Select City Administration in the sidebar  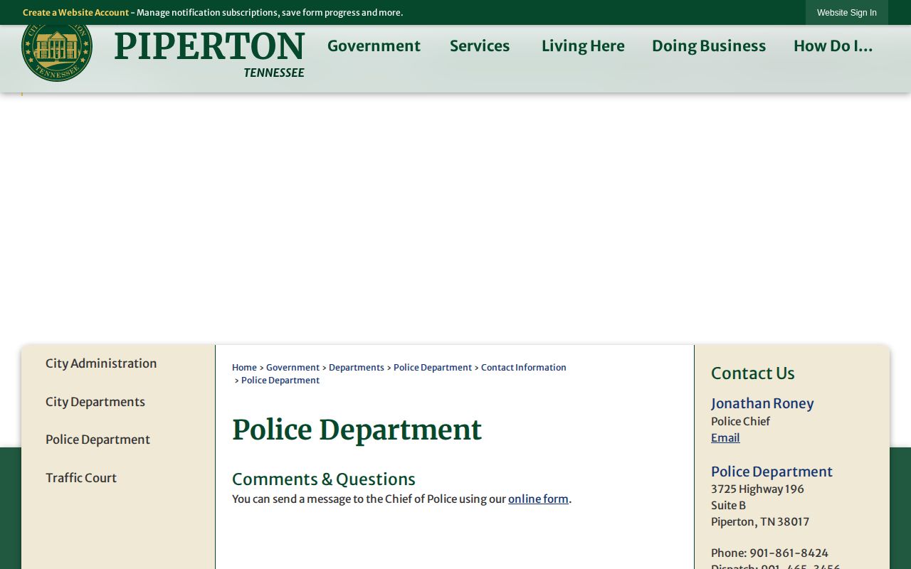coord(101,363)
